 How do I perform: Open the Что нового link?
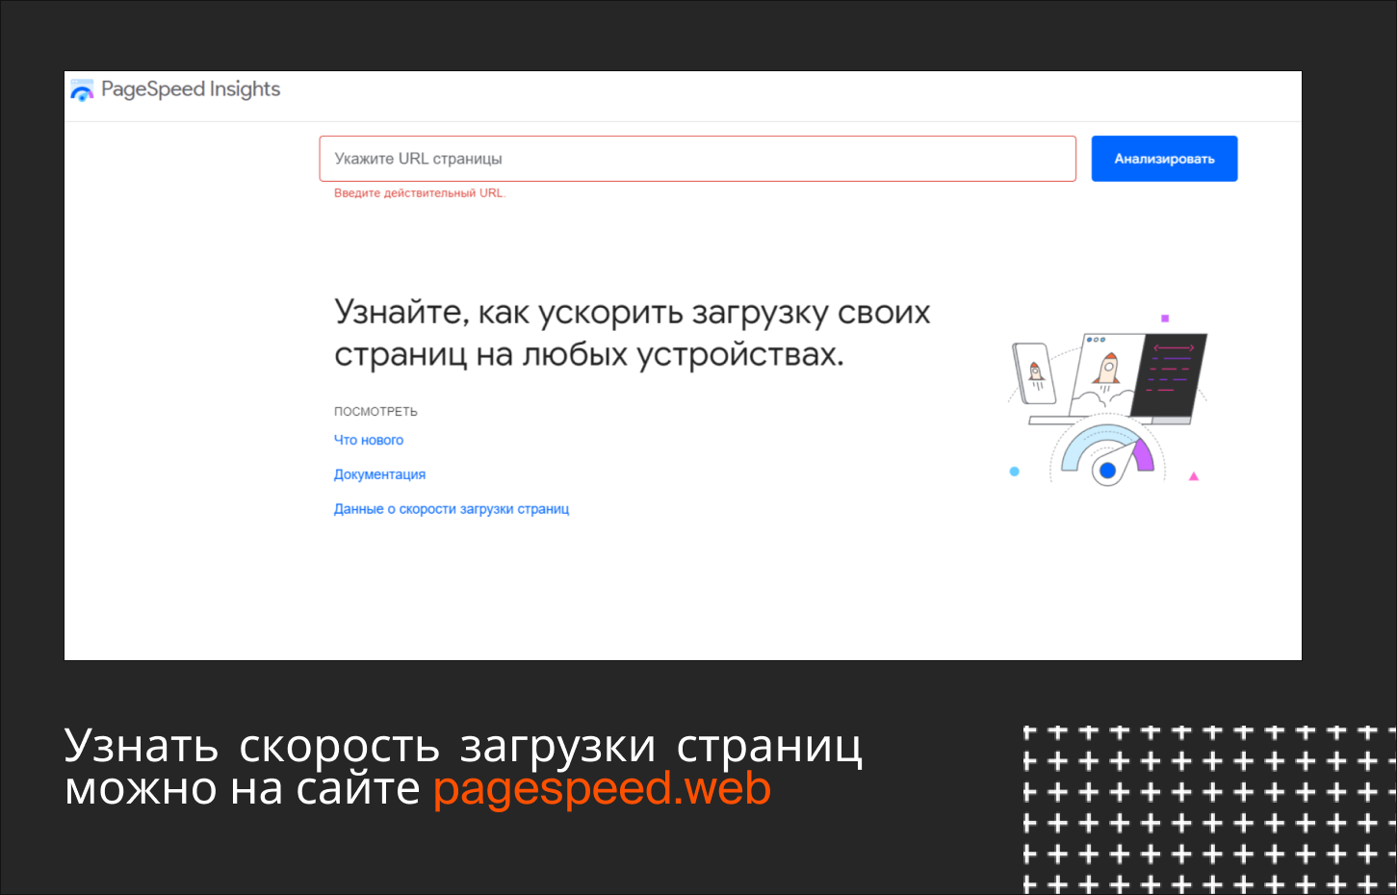pos(369,440)
